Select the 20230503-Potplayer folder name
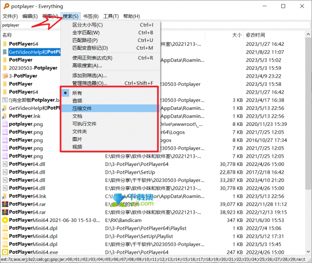 33,68
